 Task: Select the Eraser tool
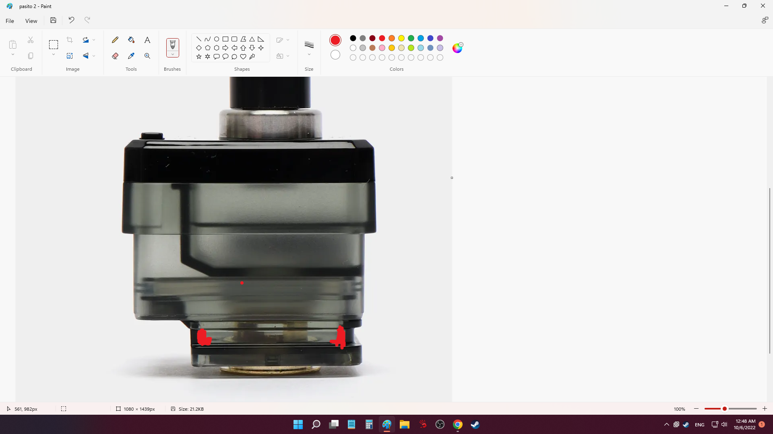tap(115, 56)
